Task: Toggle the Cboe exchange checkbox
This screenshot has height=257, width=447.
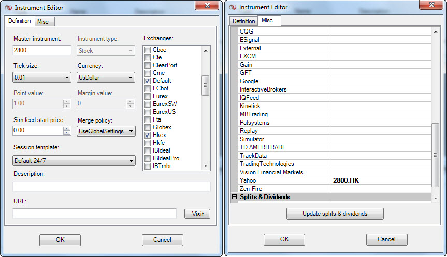Action: coord(148,50)
